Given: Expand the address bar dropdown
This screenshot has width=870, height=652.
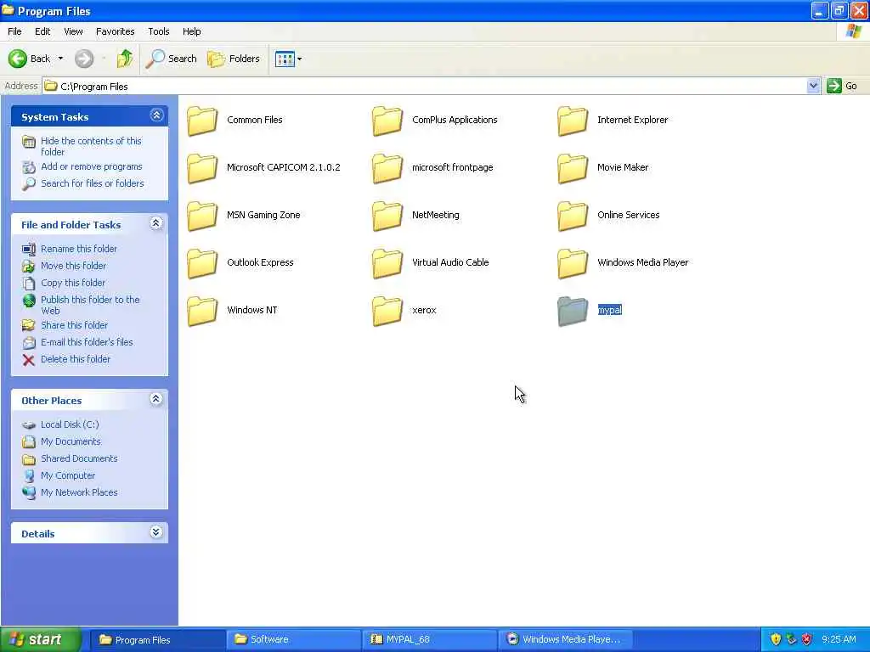Looking at the screenshot, I should (813, 86).
